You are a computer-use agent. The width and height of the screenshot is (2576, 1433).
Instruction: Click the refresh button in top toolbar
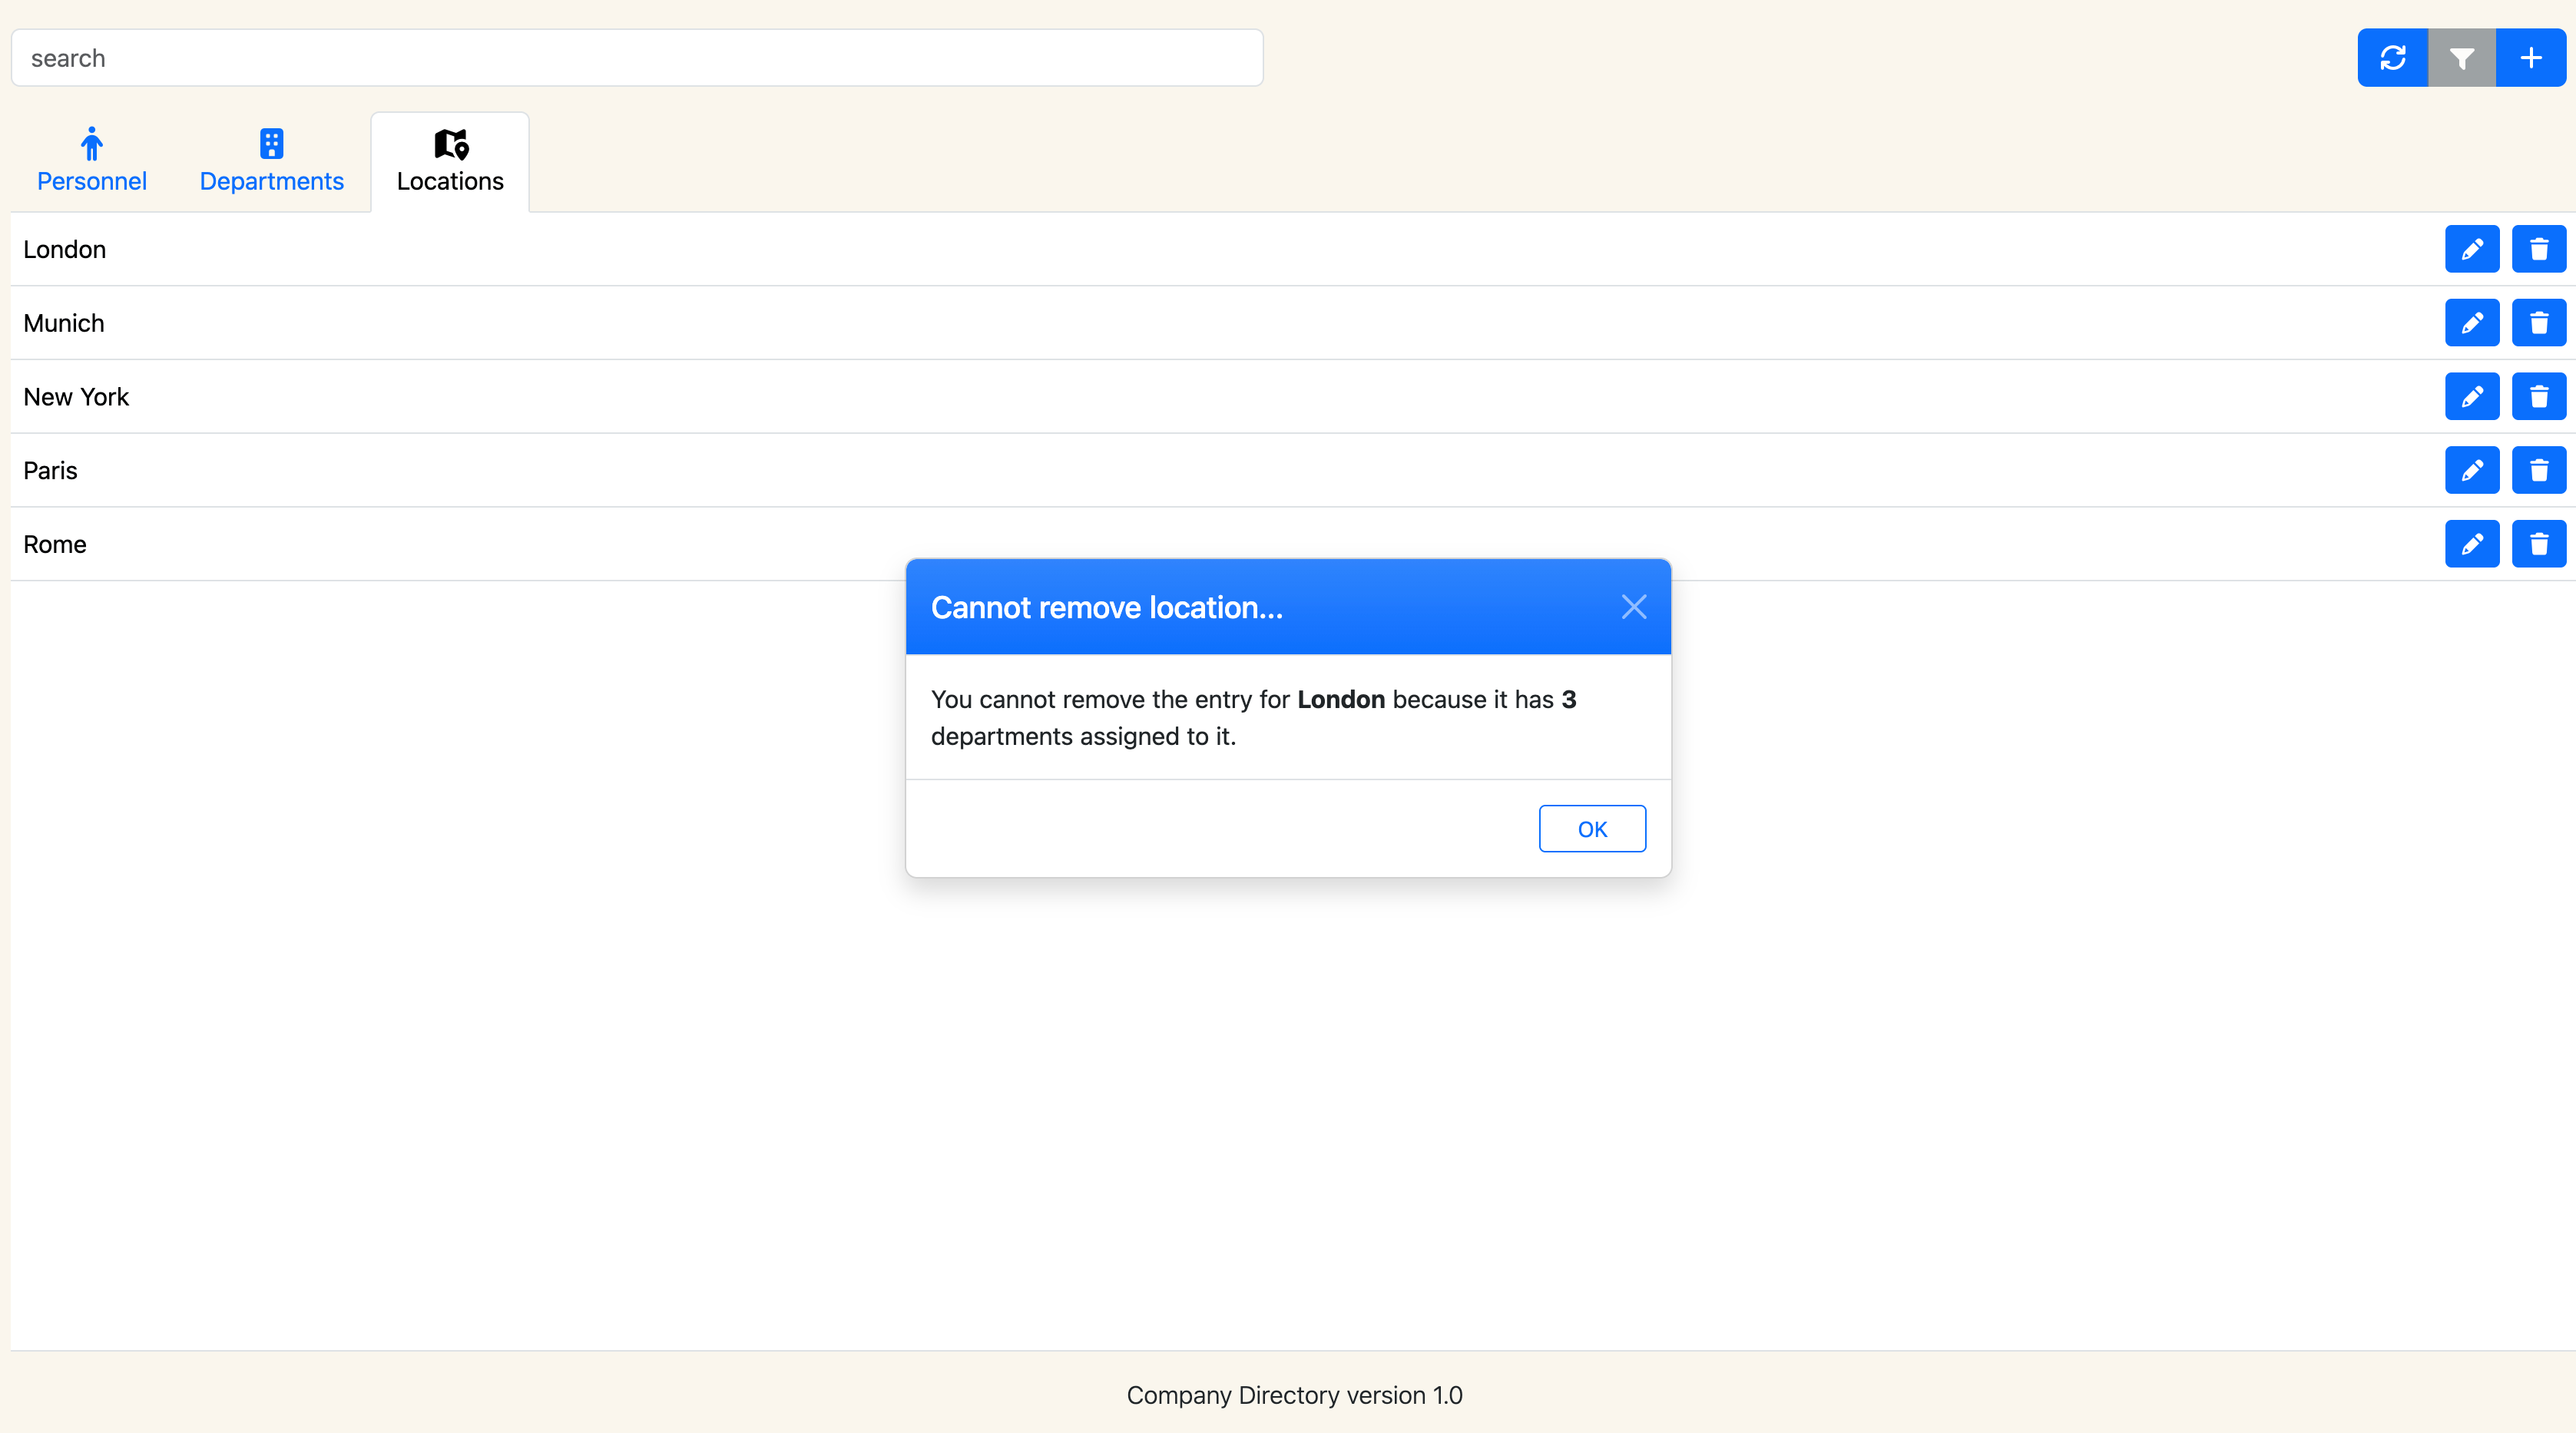pos(2392,58)
